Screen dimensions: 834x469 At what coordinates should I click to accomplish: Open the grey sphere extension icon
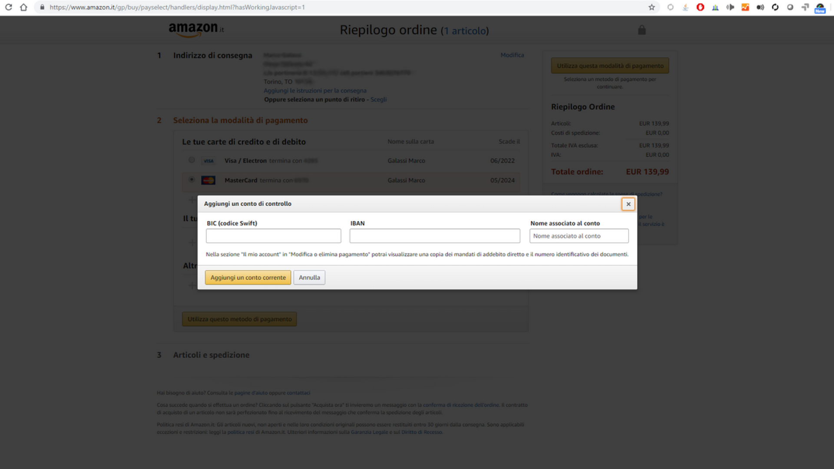tap(790, 7)
